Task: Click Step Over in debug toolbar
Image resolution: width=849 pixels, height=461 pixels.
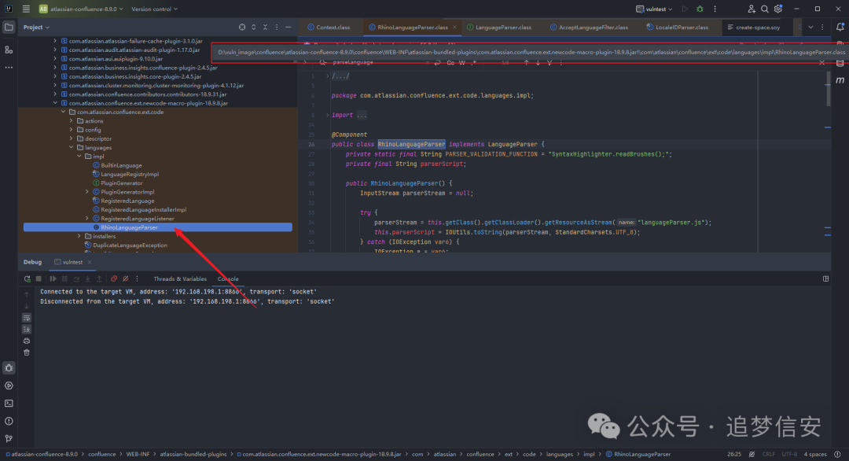Action: tap(76, 279)
